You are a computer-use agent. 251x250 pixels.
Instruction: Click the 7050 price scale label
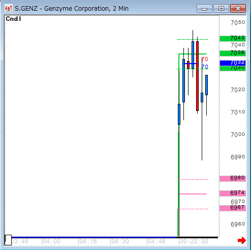click(x=238, y=22)
